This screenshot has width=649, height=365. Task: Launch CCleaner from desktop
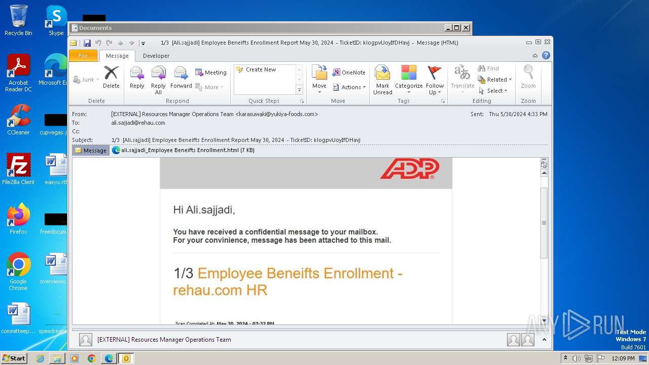tap(18, 120)
